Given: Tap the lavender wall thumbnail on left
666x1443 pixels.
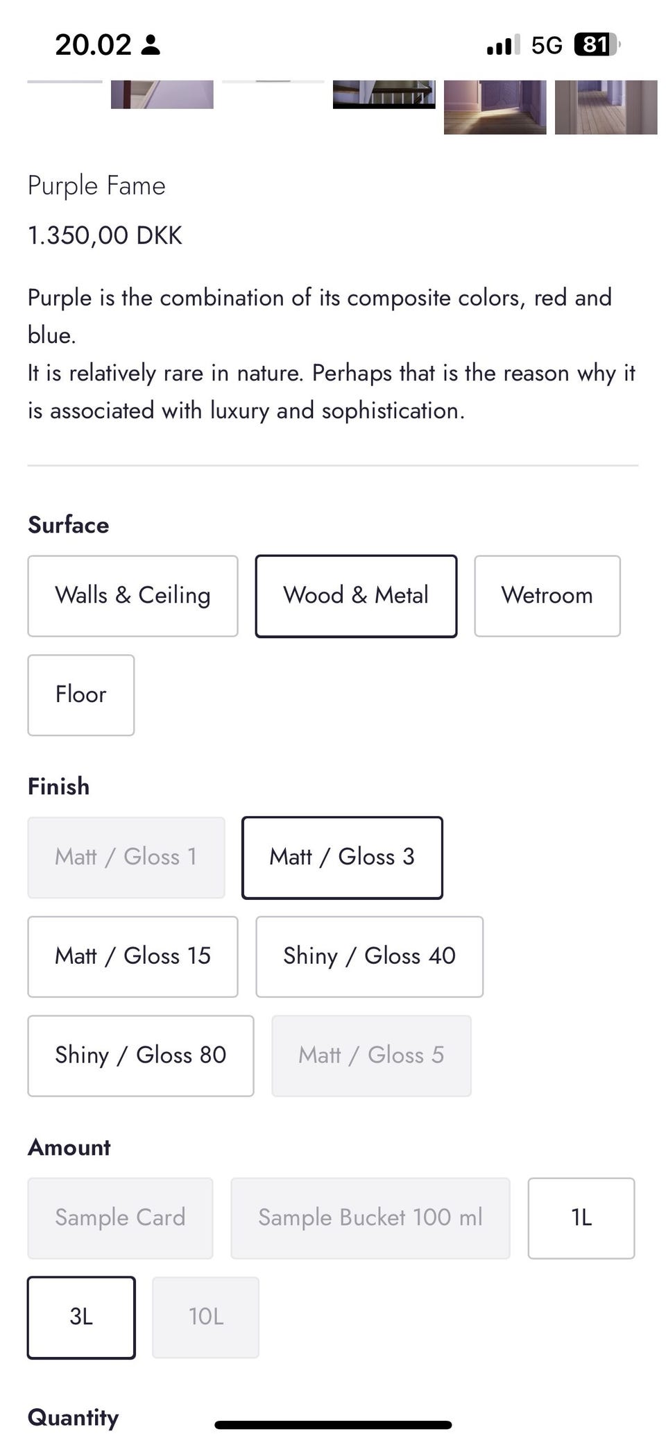Looking at the screenshot, I should tap(162, 94).
